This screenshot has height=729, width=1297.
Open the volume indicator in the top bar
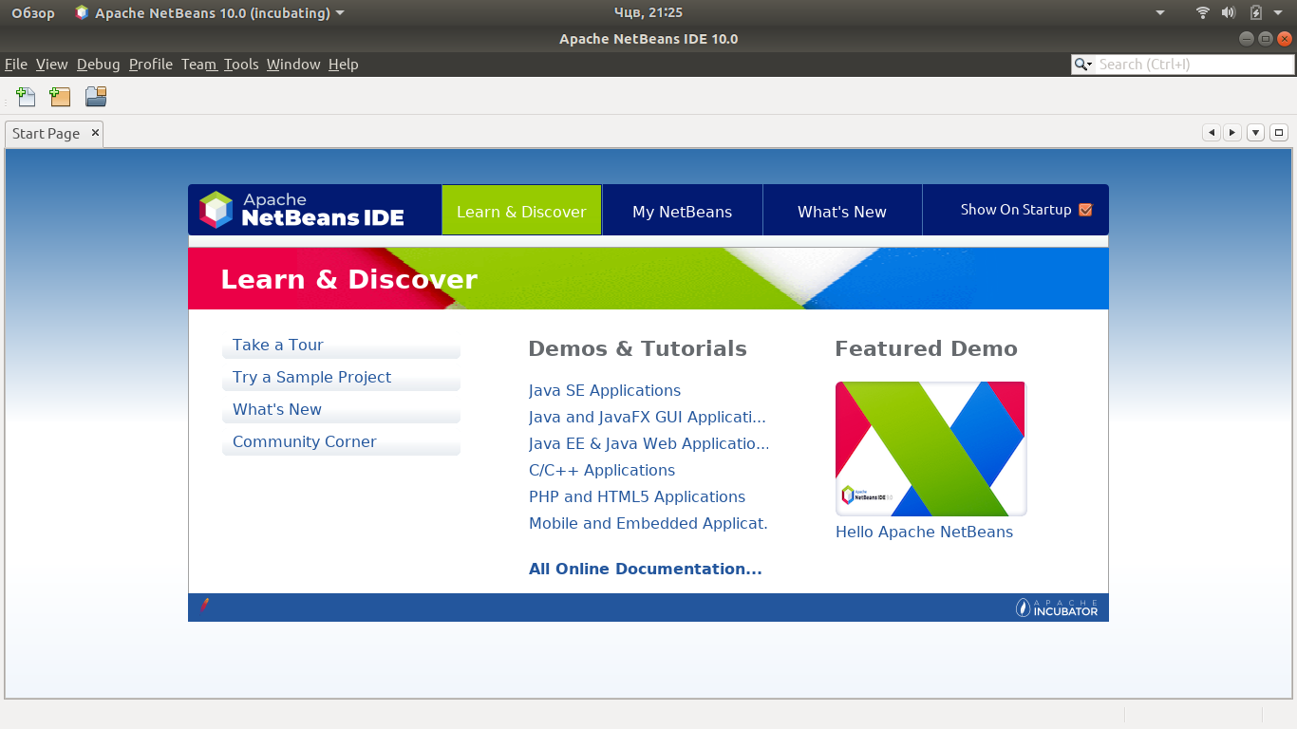click(x=1229, y=12)
